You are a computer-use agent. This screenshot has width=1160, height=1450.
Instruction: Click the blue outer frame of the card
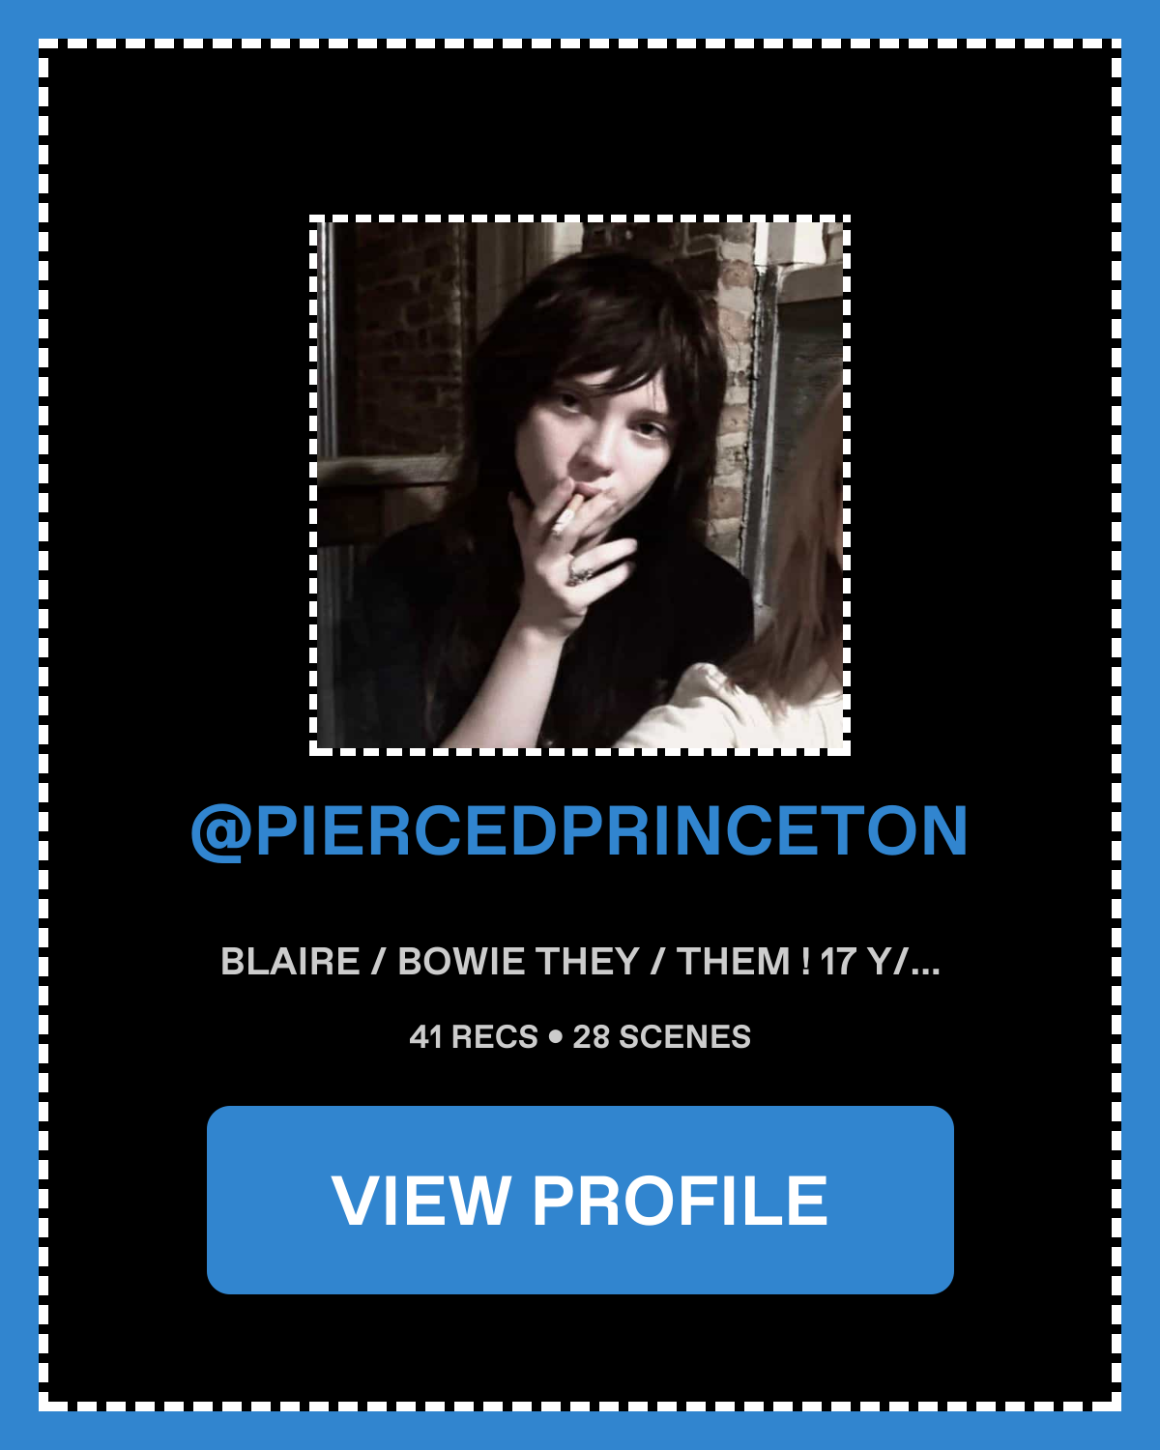(x=580, y=19)
